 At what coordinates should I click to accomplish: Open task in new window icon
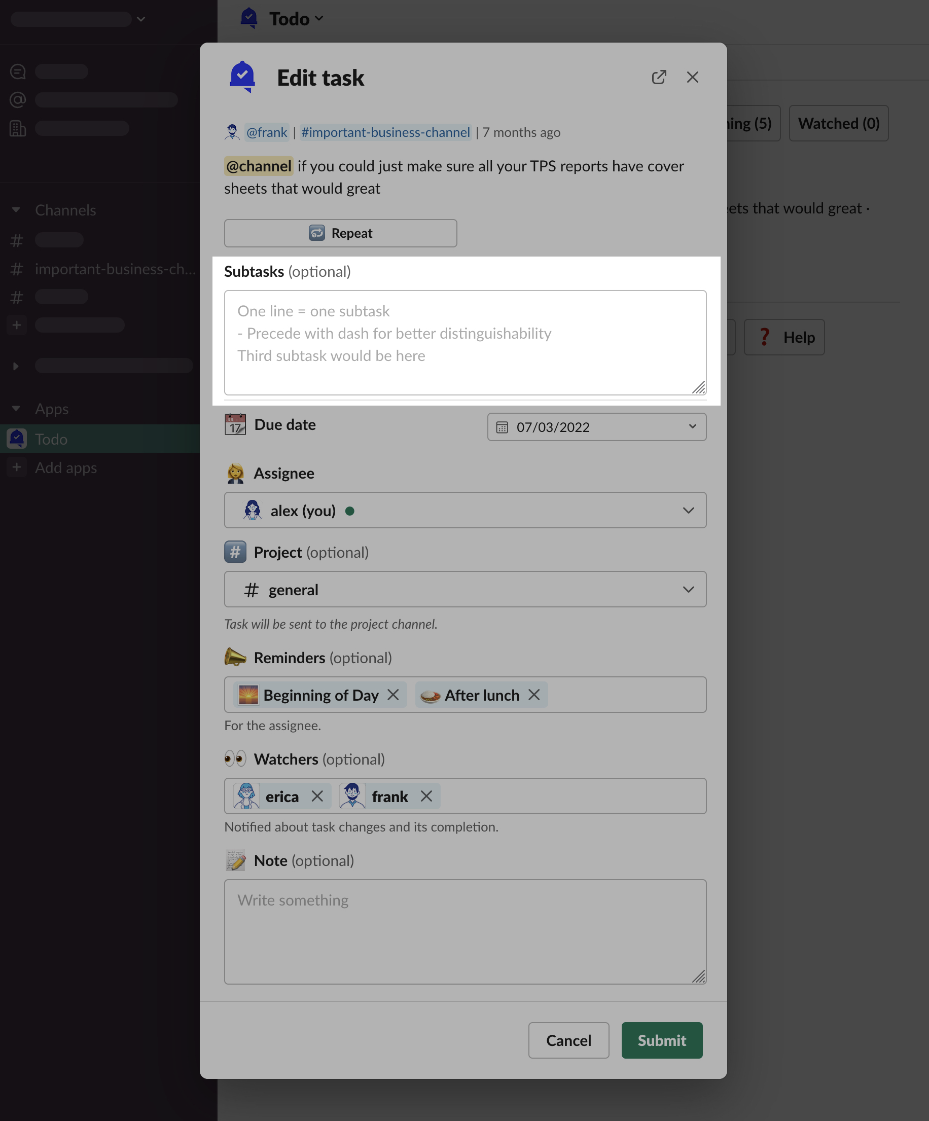click(x=659, y=78)
